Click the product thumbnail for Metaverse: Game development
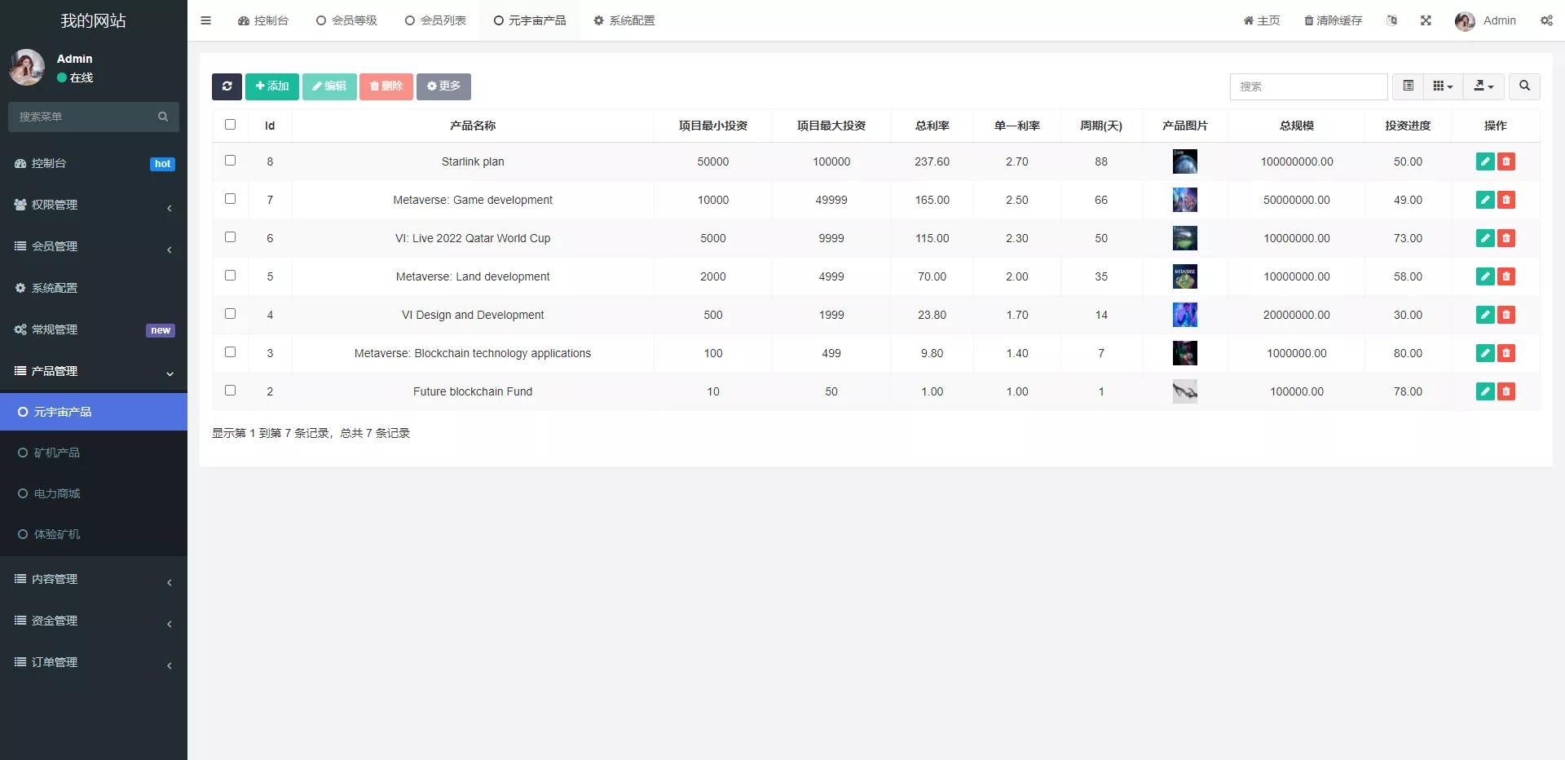This screenshot has height=760, width=1565. tap(1184, 200)
